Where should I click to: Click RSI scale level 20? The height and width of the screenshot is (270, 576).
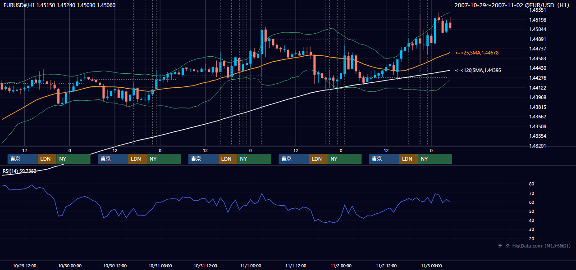point(532,238)
